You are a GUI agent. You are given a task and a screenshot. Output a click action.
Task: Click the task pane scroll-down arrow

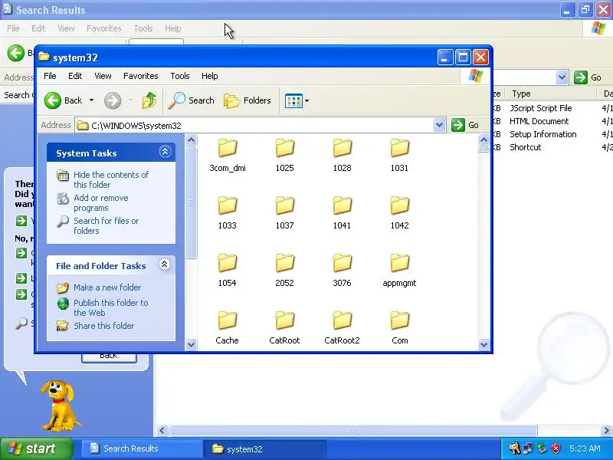(191, 344)
